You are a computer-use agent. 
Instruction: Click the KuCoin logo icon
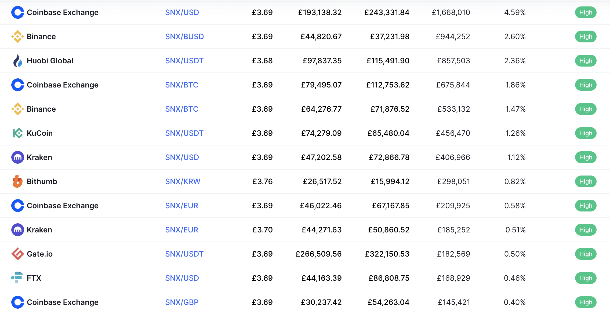[x=17, y=133]
